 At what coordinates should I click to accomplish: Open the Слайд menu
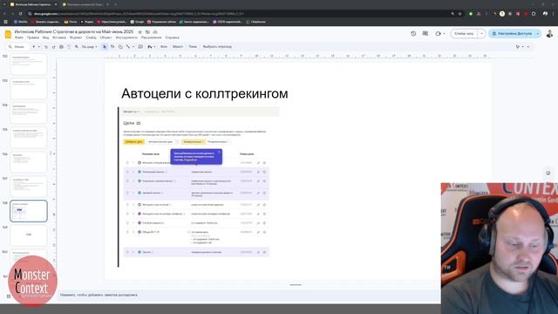click(91, 38)
